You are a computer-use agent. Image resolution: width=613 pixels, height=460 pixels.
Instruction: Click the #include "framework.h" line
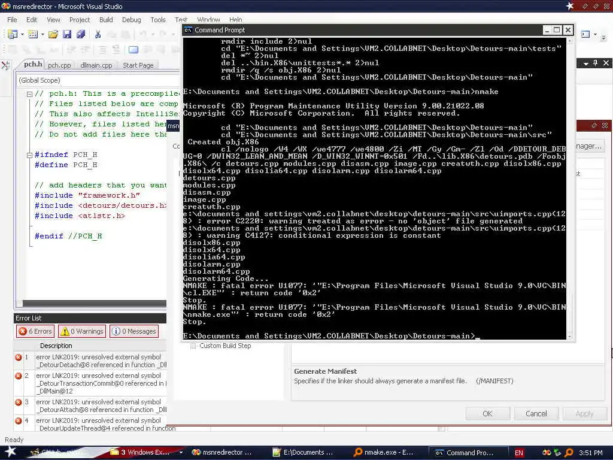coord(87,195)
